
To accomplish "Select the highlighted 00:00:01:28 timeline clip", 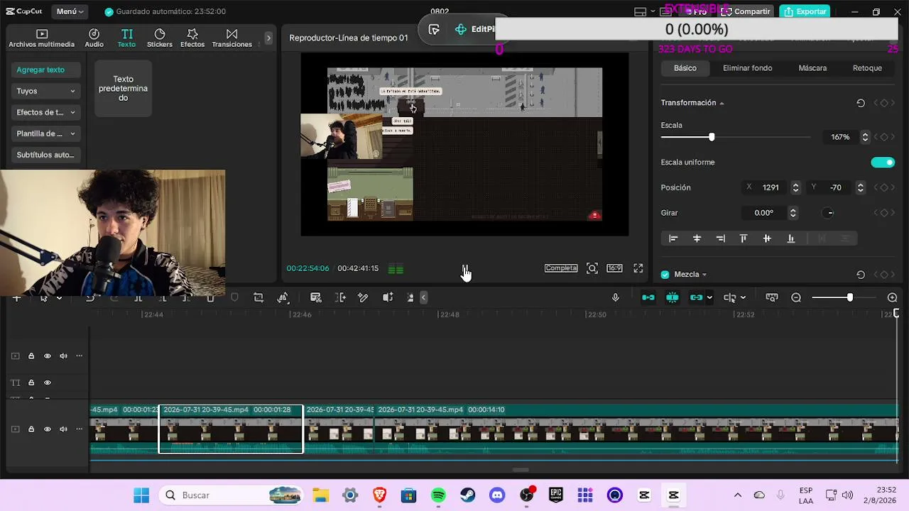I will coord(231,429).
